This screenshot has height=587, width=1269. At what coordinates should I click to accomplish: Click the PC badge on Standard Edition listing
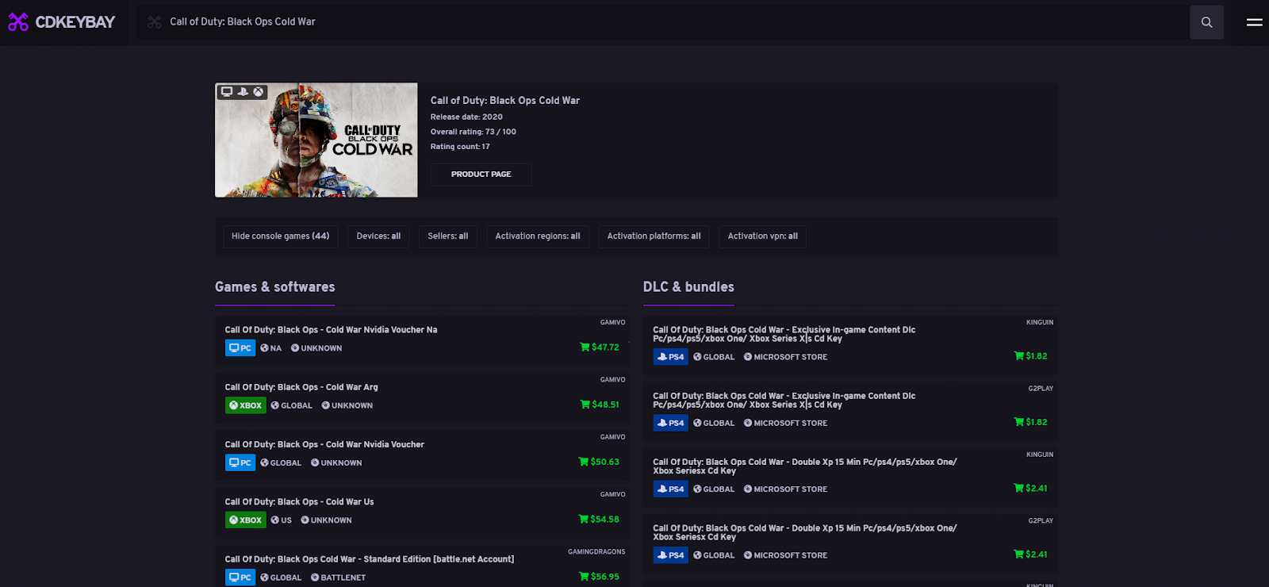click(240, 577)
